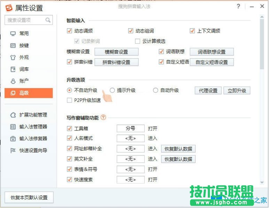Uncheck 人名模式 checkbox

point(69,138)
